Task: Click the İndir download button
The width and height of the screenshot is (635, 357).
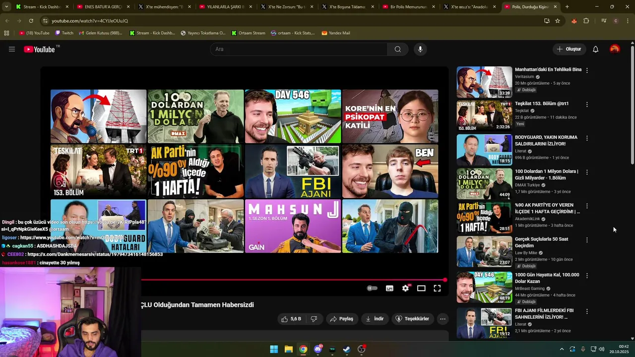Action: [375, 319]
